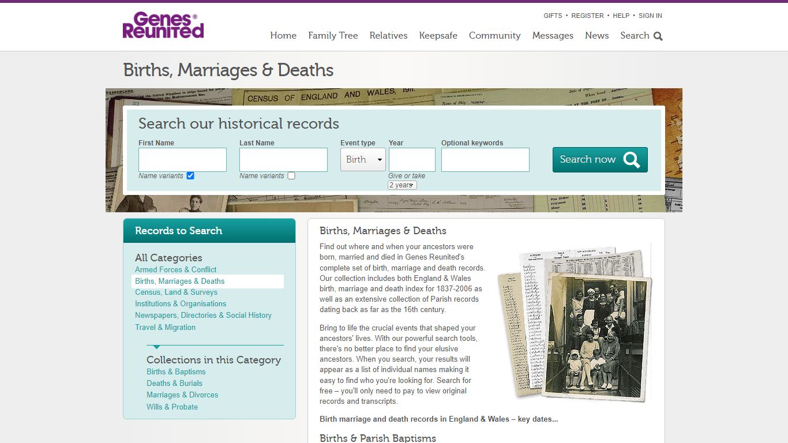Open the Relatives menu item

click(389, 35)
